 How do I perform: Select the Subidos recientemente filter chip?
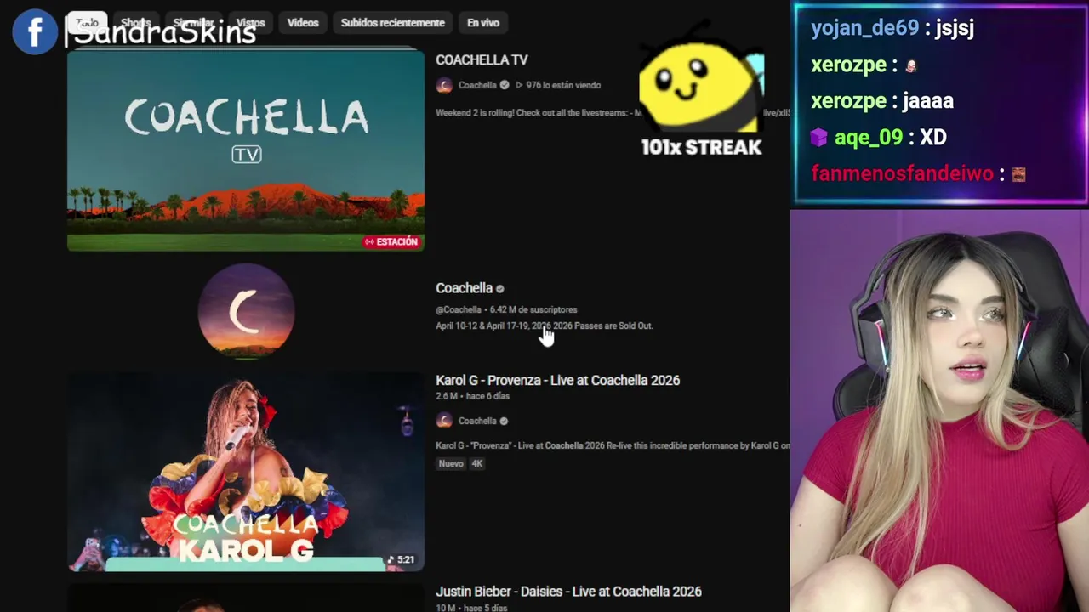click(393, 23)
